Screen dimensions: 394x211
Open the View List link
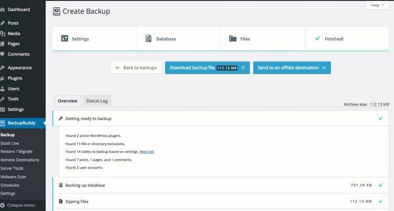147,152
